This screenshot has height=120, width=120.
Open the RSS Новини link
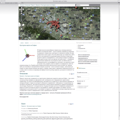[x=82, y=68]
